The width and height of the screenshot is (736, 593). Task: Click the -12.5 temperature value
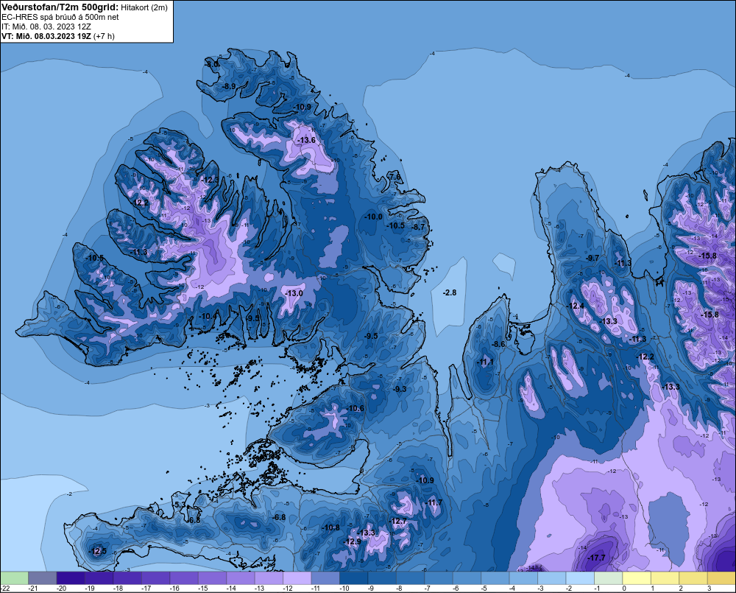[98, 551]
